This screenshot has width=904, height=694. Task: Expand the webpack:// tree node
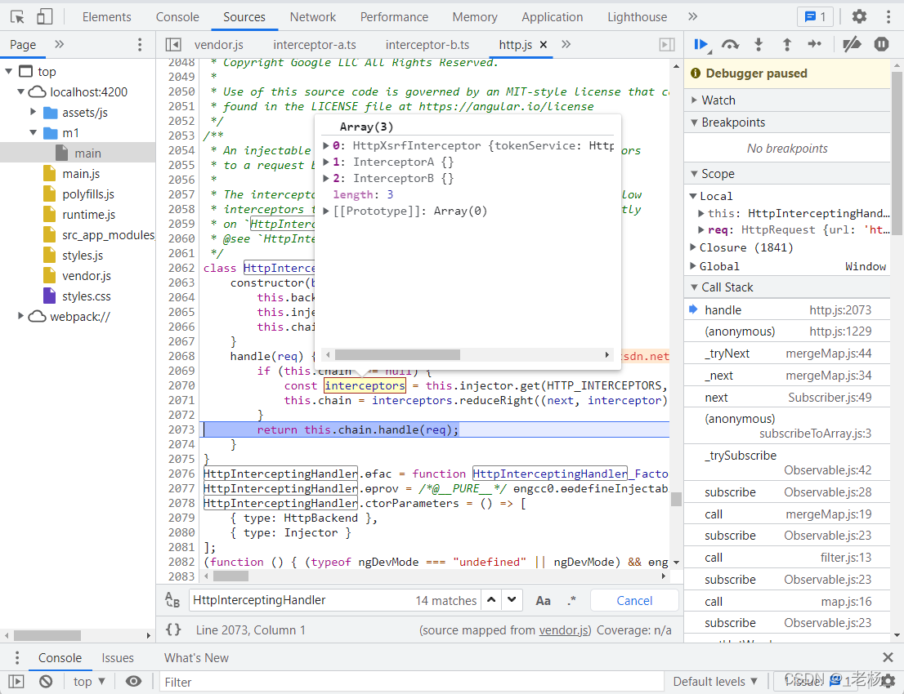pyautogui.click(x=20, y=316)
